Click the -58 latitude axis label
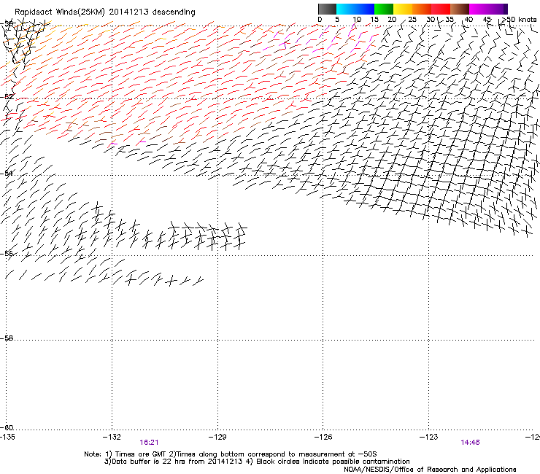The image size is (540, 474). (x=7, y=338)
